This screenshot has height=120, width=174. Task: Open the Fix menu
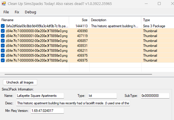(17, 12)
